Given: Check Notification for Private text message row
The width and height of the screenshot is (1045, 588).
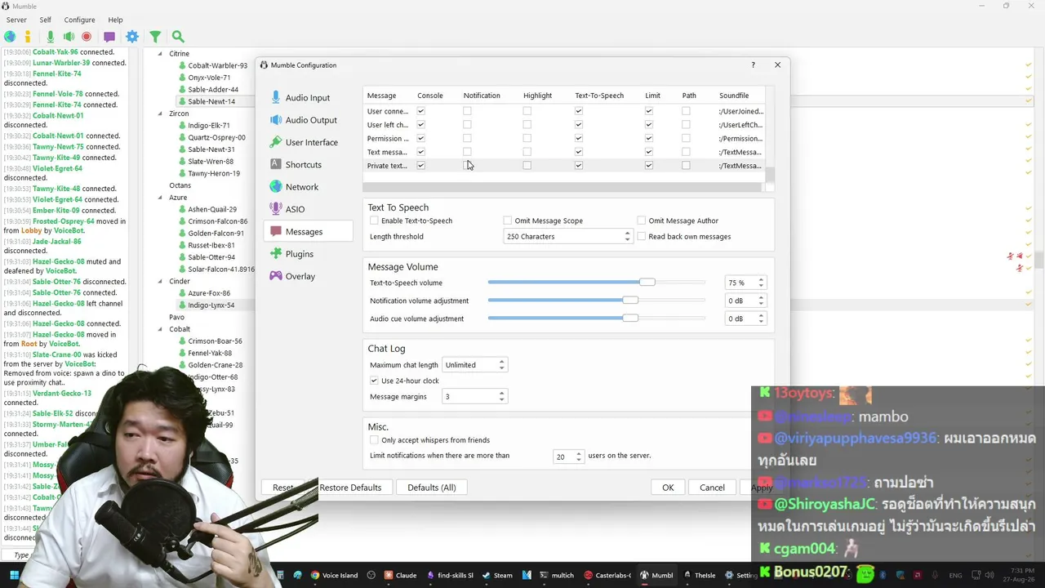Looking at the screenshot, I should tap(467, 166).
